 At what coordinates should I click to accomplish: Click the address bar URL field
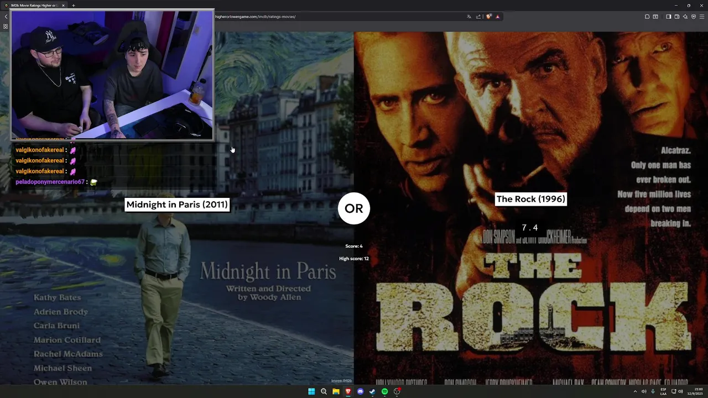[x=337, y=17]
